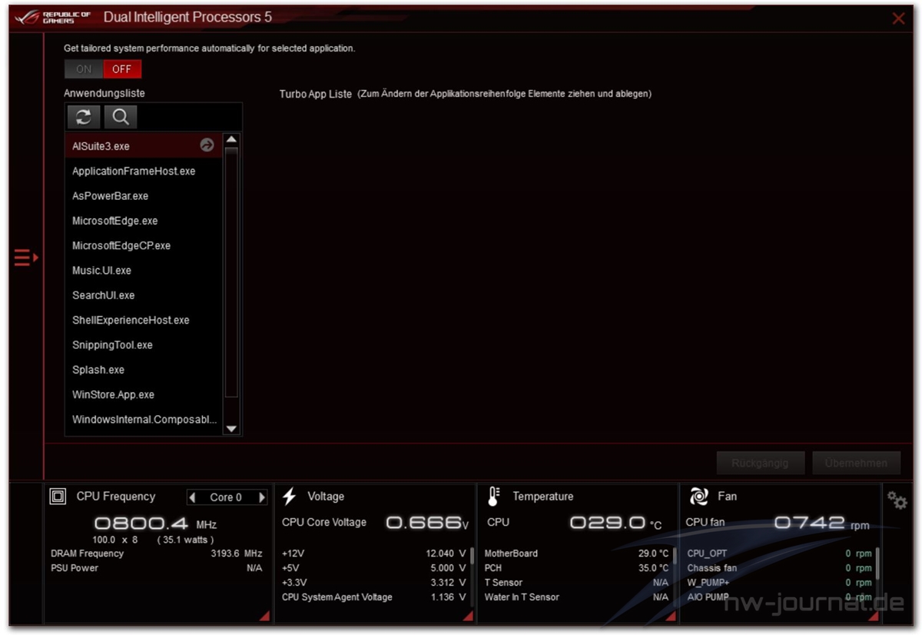Click the PSU Power row
Viewport: 922px width, 635px height.
click(157, 568)
